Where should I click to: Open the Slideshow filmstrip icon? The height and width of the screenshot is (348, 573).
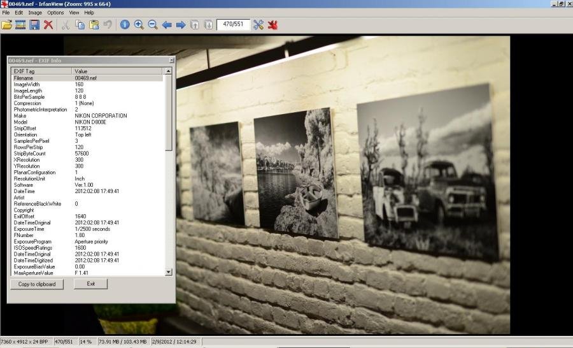(x=20, y=25)
